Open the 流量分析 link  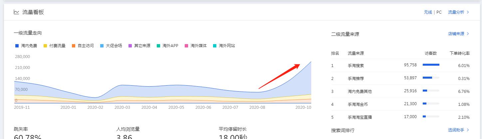point(458,12)
